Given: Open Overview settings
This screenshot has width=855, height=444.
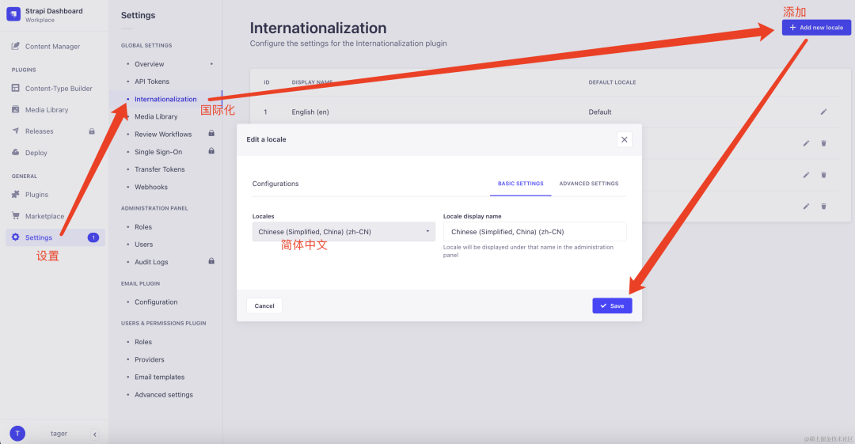Looking at the screenshot, I should point(150,64).
